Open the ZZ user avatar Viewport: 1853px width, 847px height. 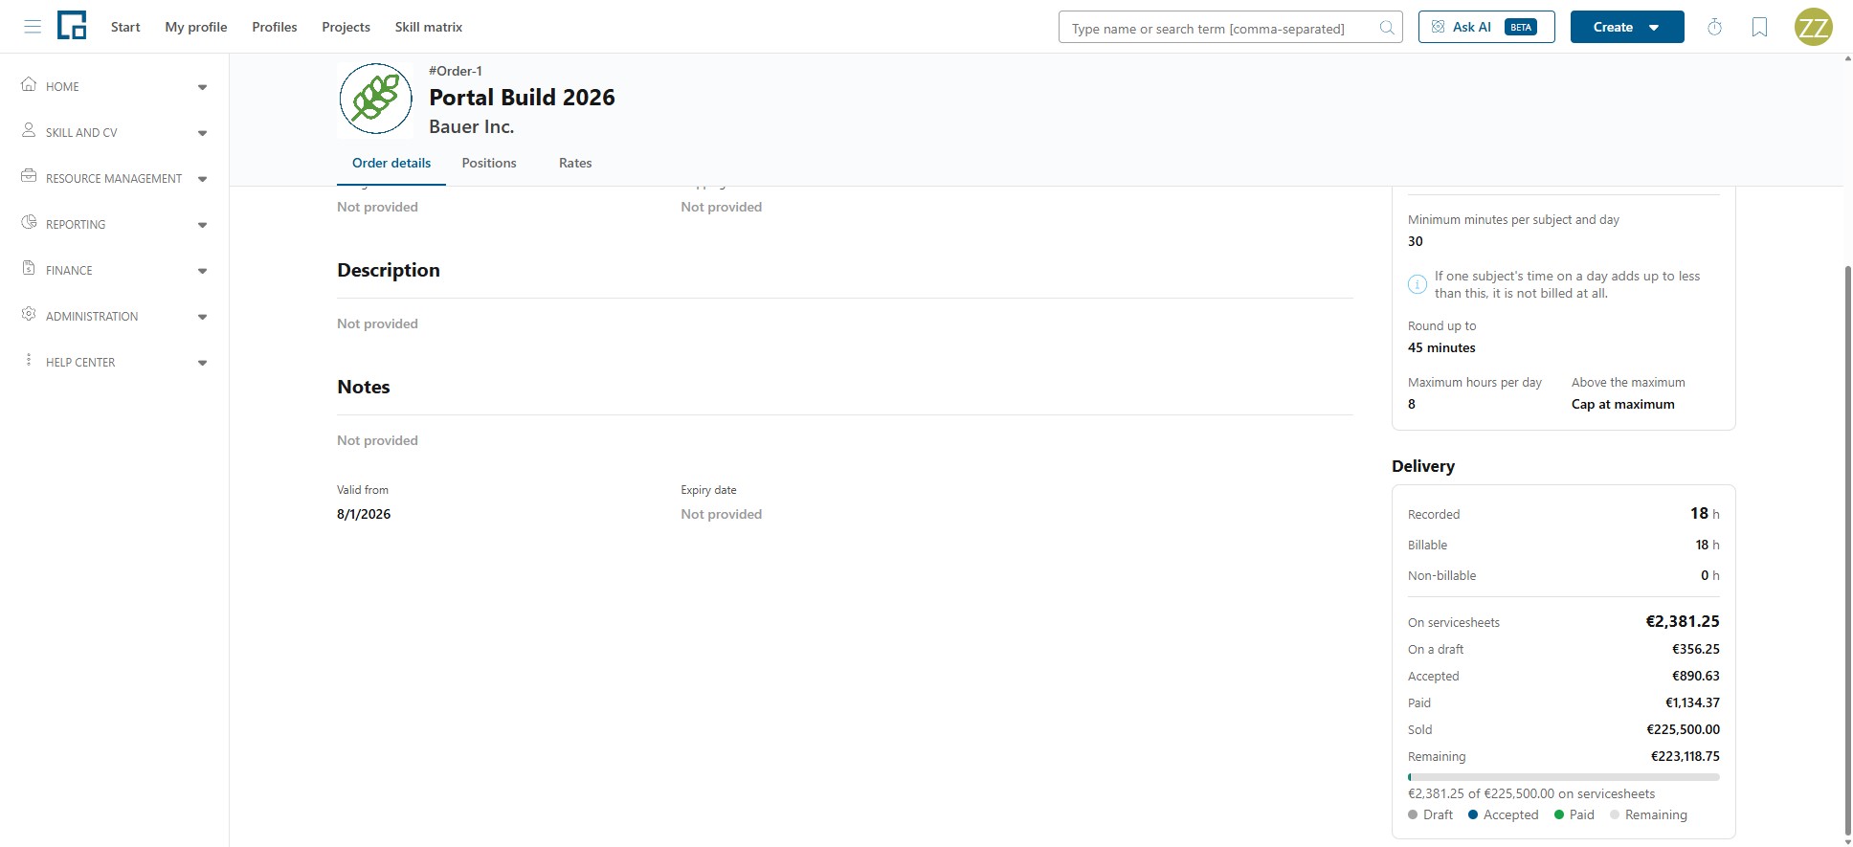pyautogui.click(x=1813, y=27)
